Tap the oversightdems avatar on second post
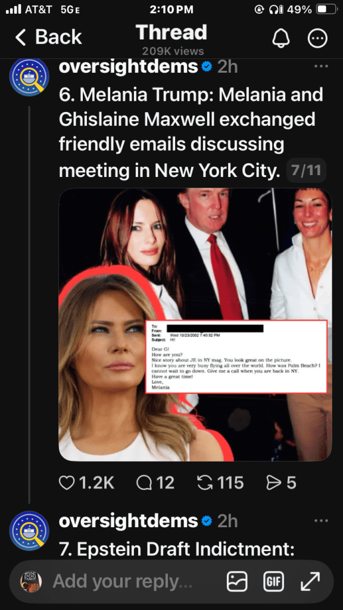 point(29,531)
